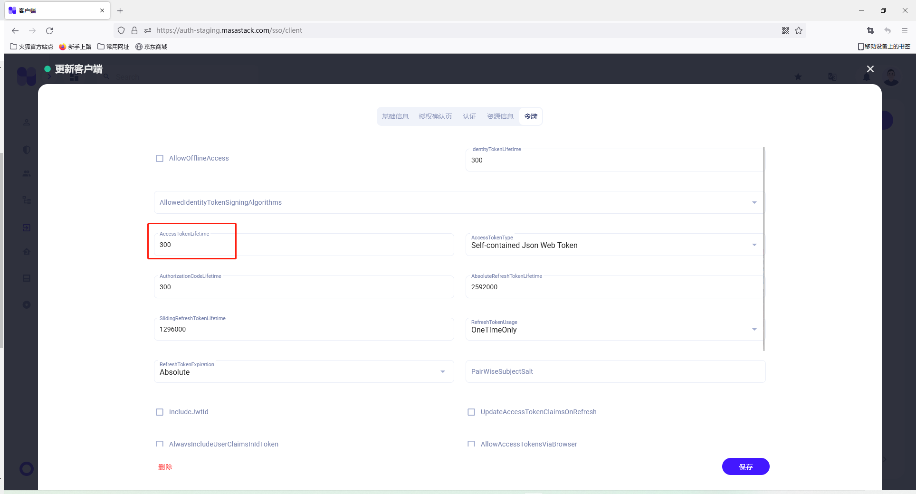The height and width of the screenshot is (494, 916).
Task: Click the home sidebar icon below sign-in
Action: [26, 251]
